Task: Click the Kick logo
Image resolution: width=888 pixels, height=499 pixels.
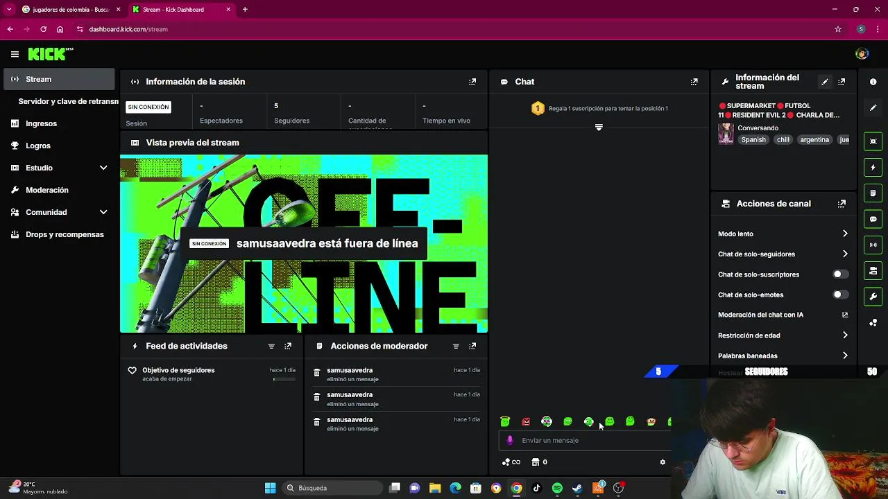Action: coord(50,54)
